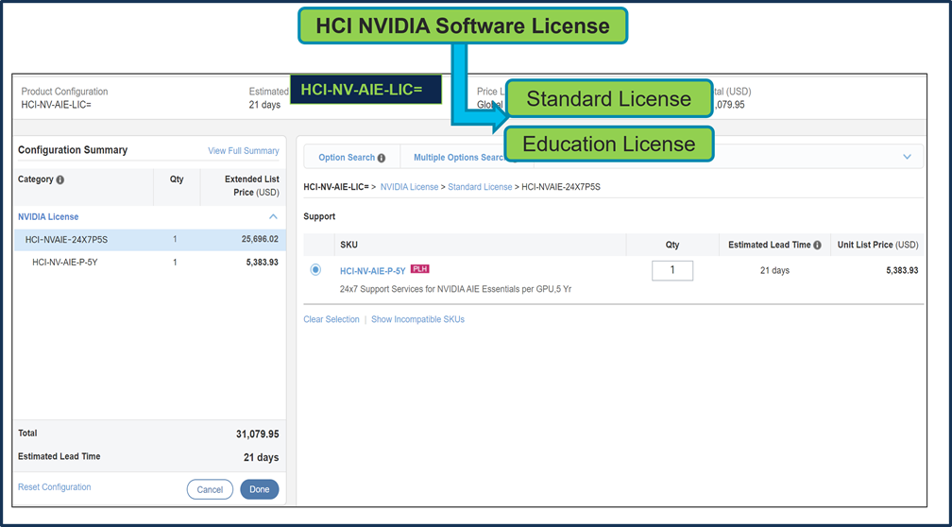Image resolution: width=952 pixels, height=527 pixels.
Task: Go to the Standard License breadcrumb
Action: 480,187
